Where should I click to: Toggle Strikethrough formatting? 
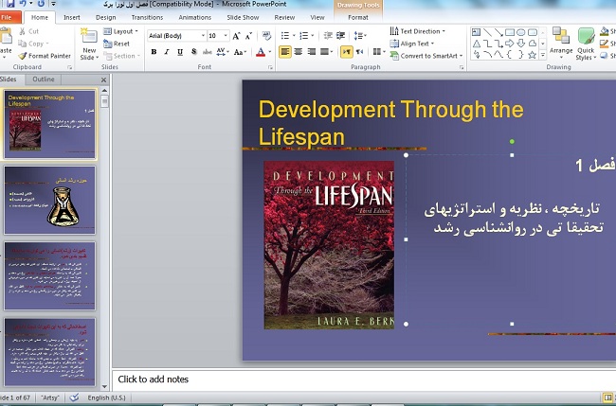[x=207, y=52]
